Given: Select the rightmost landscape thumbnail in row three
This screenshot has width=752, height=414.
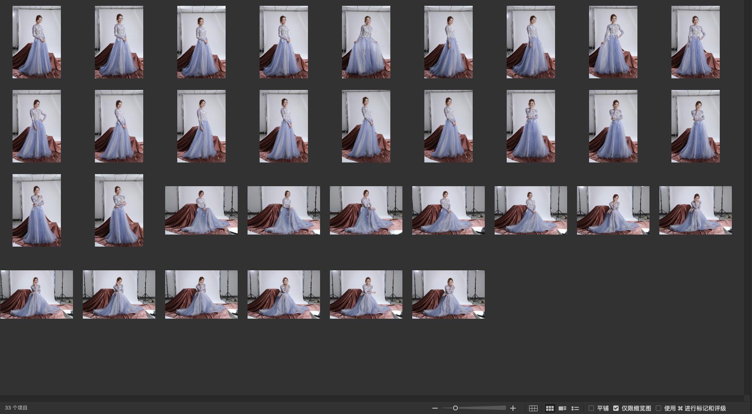Looking at the screenshot, I should pos(695,210).
